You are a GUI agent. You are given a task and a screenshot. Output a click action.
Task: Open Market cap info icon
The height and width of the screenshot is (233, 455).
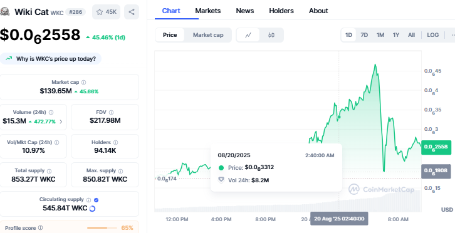point(83,83)
